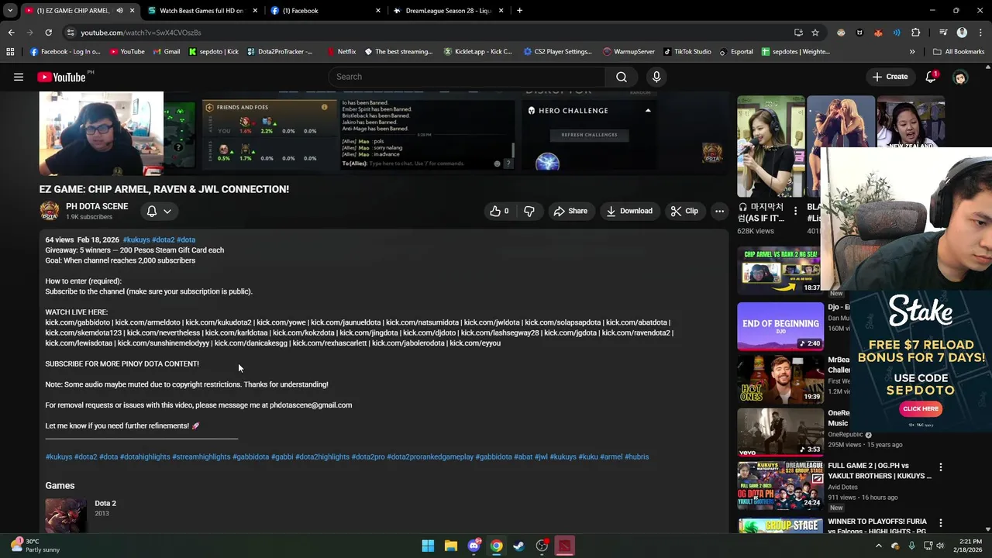Close the Facebook tab
The image size is (992, 558).
coord(378,11)
